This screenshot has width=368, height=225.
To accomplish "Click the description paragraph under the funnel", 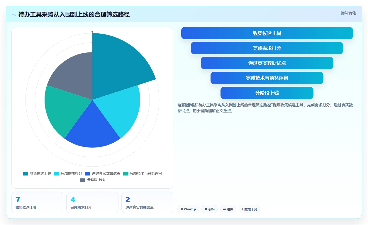I will [x=265, y=108].
